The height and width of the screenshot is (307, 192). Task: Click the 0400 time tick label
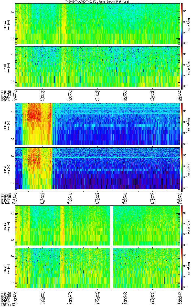pos(180,303)
